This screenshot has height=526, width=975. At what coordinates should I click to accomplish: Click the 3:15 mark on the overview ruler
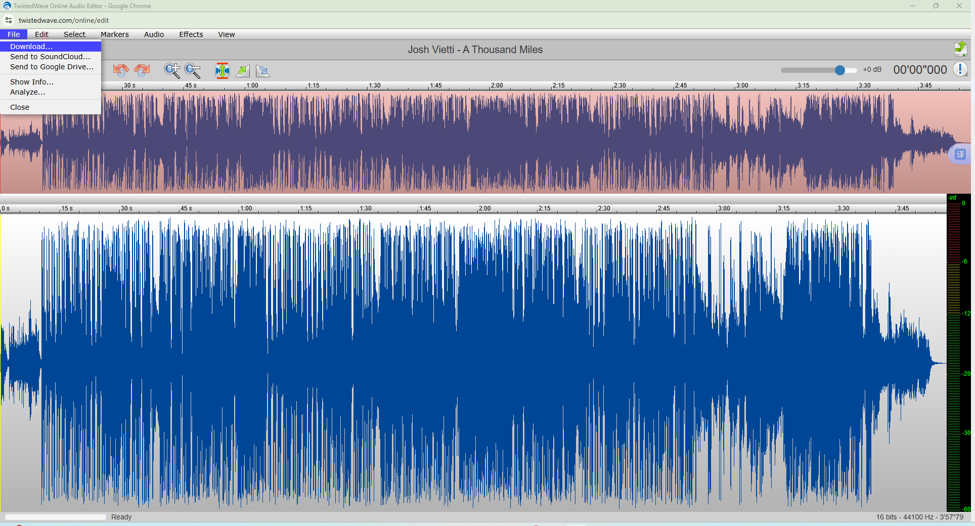coord(803,85)
